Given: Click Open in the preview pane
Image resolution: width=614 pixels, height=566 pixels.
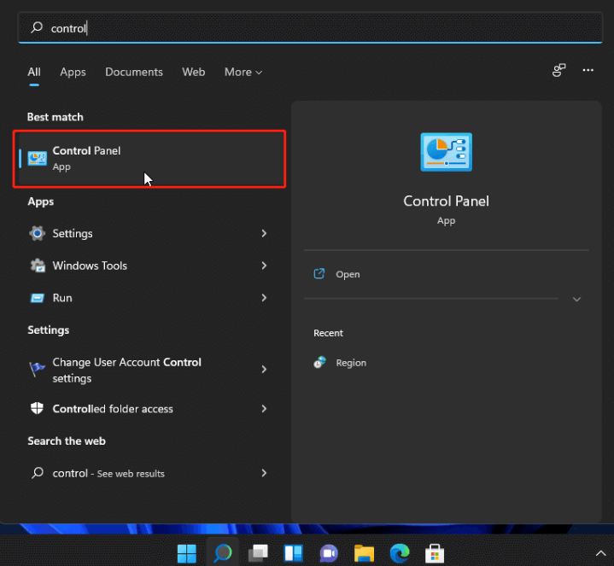Looking at the screenshot, I should 348,274.
